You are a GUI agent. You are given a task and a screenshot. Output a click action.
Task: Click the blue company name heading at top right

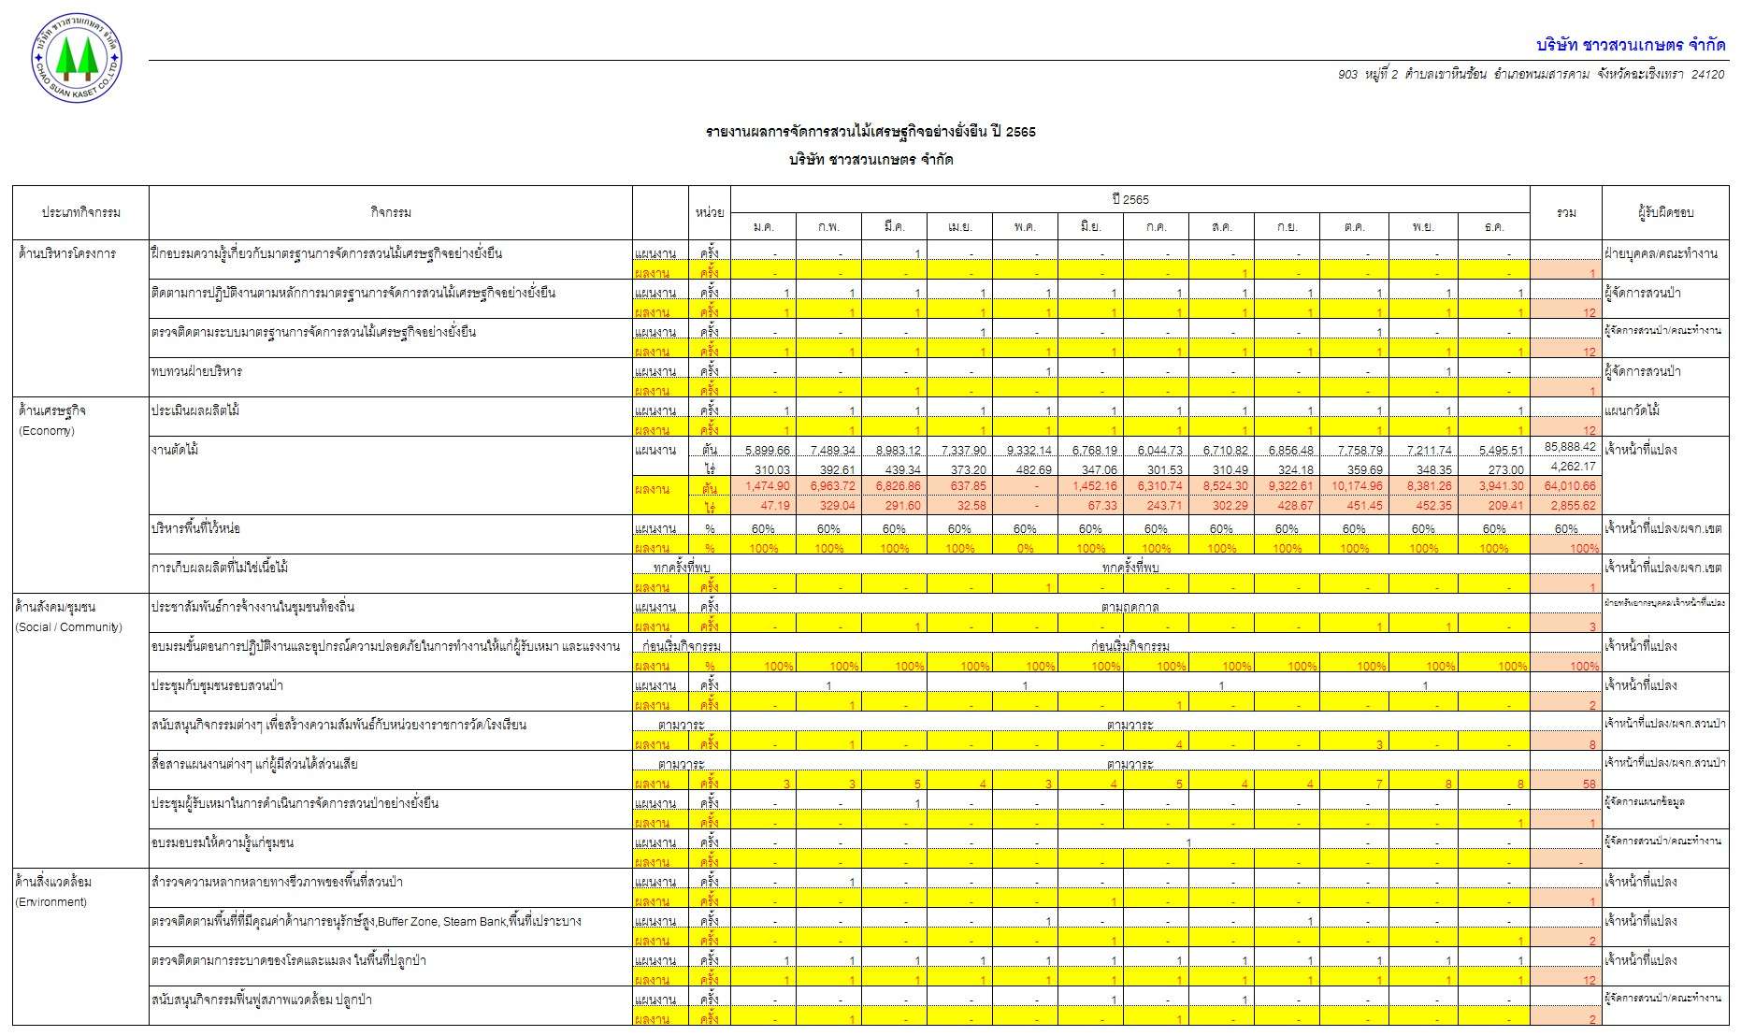pos(1630,45)
